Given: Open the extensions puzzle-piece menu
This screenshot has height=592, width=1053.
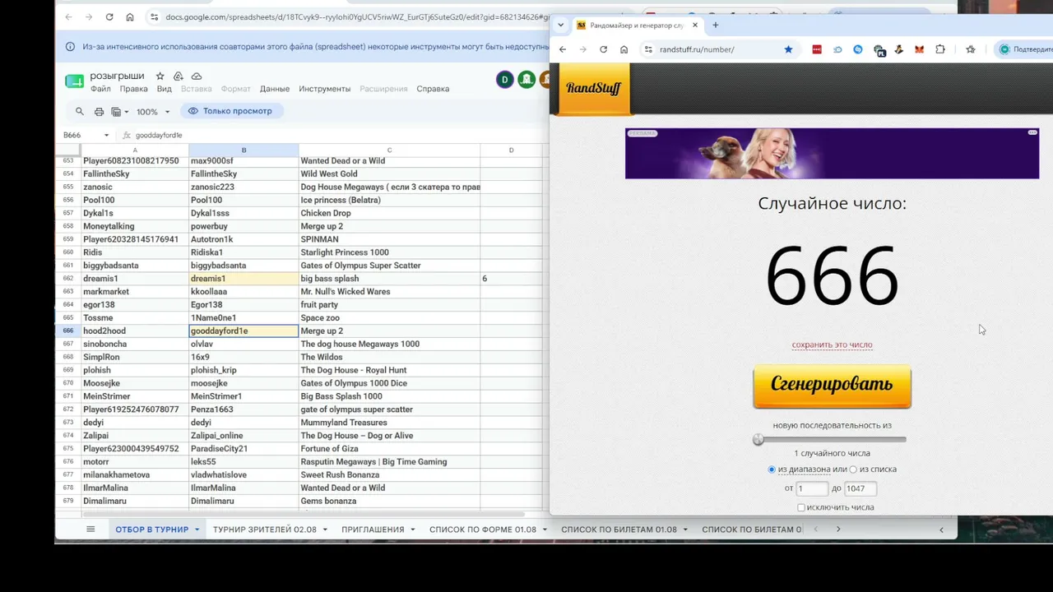Looking at the screenshot, I should (x=940, y=49).
